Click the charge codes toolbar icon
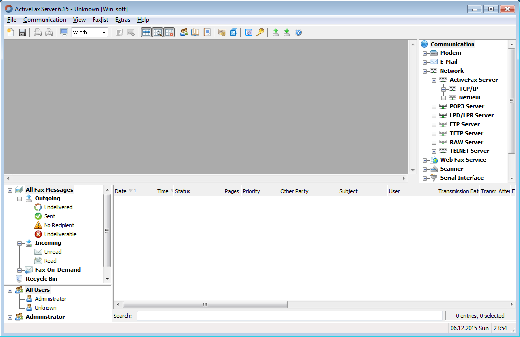Image resolution: width=520 pixels, height=337 pixels. click(x=222, y=32)
